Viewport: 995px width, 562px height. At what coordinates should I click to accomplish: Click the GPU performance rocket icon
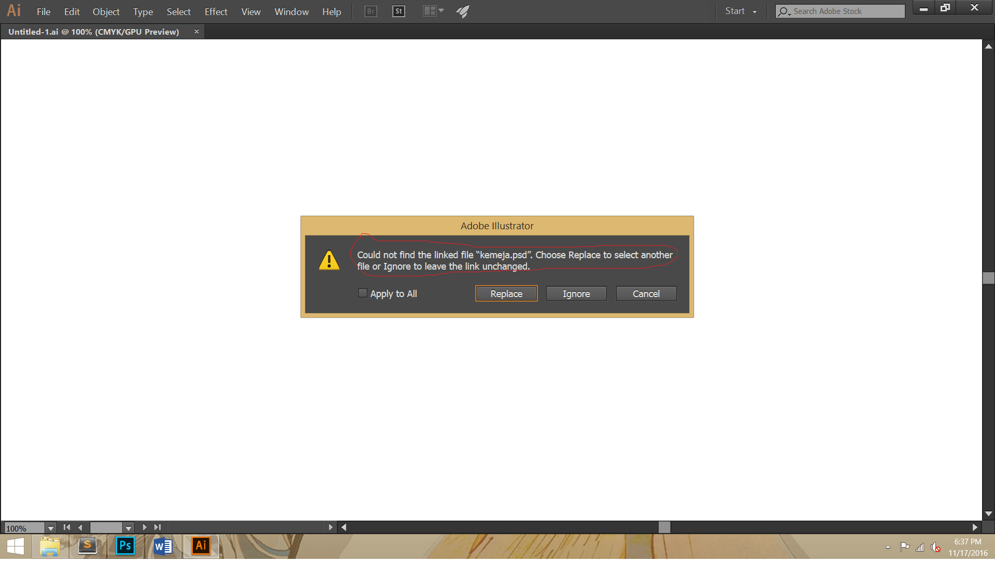pyautogui.click(x=463, y=11)
